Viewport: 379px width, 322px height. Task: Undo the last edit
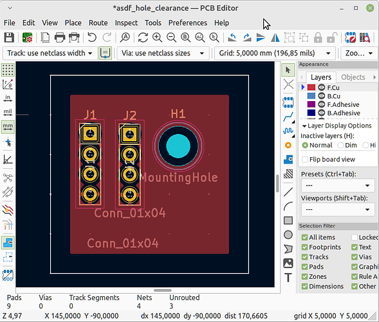(x=92, y=38)
